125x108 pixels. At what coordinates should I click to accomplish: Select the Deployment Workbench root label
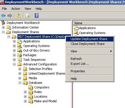[23, 23]
